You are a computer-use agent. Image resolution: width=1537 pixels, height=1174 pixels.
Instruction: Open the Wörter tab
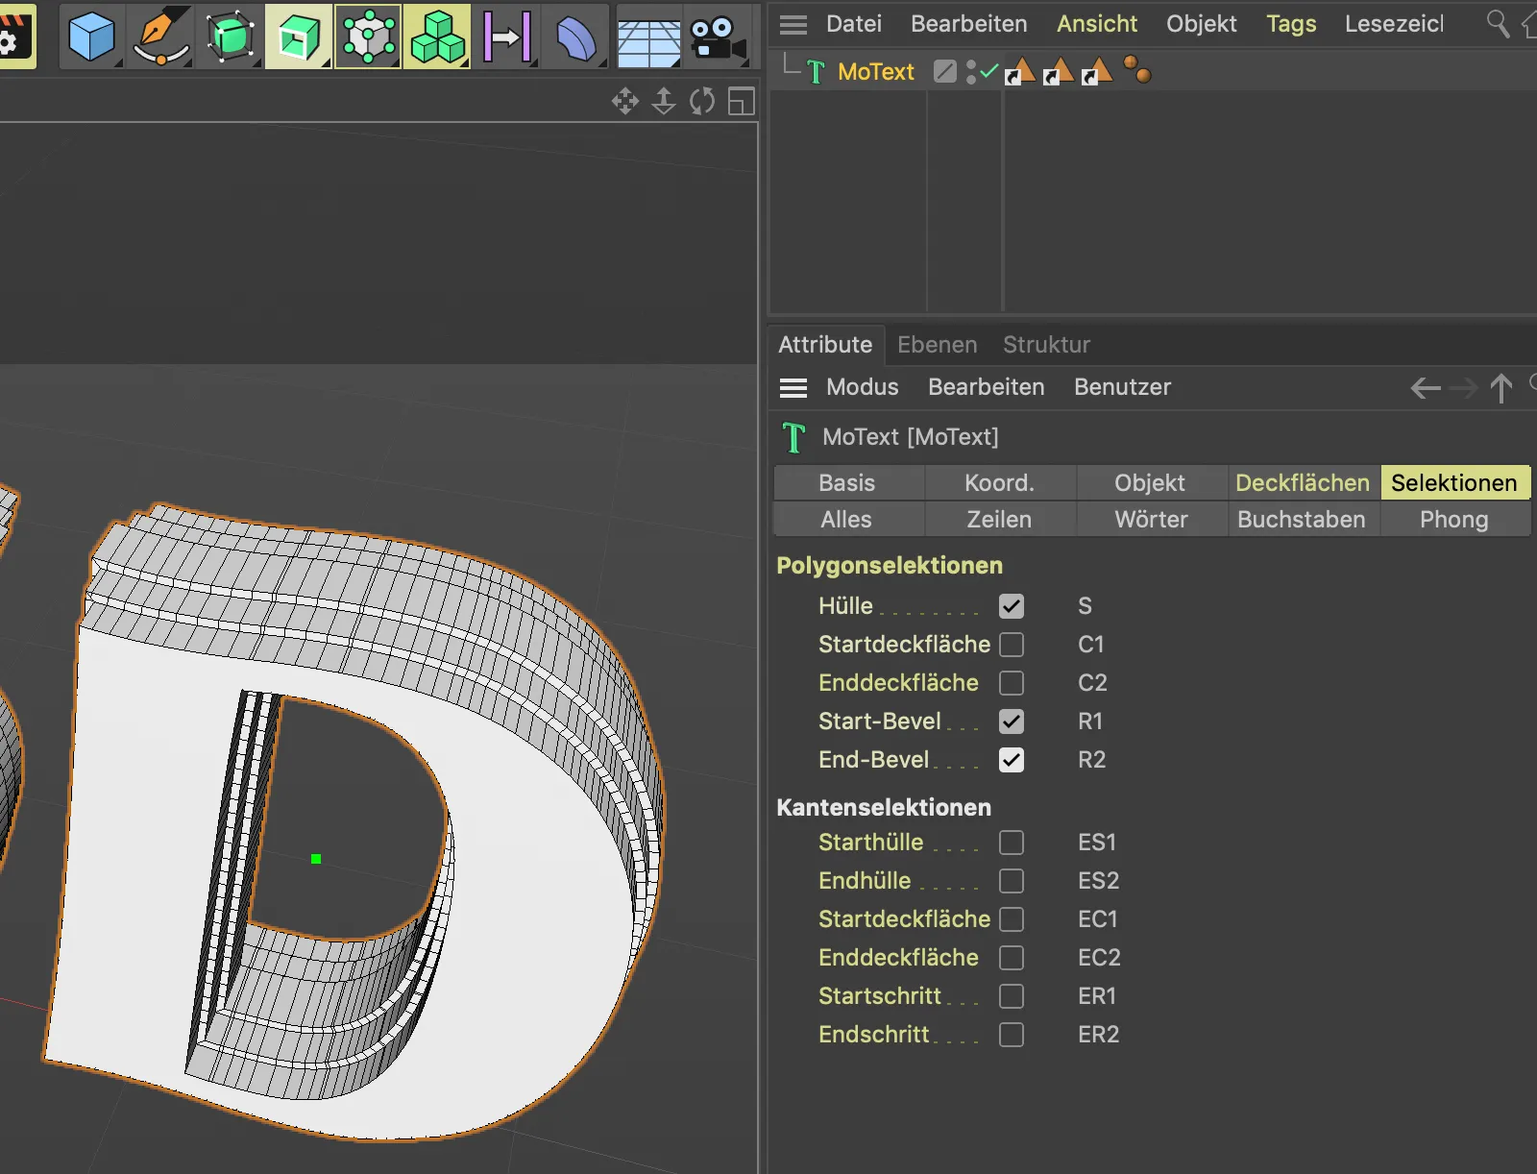(x=1151, y=519)
